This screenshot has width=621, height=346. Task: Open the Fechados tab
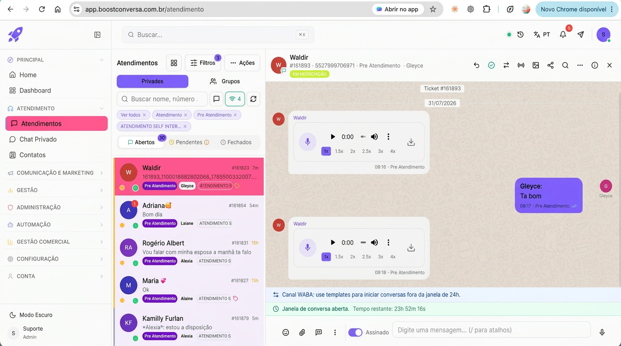click(x=236, y=142)
